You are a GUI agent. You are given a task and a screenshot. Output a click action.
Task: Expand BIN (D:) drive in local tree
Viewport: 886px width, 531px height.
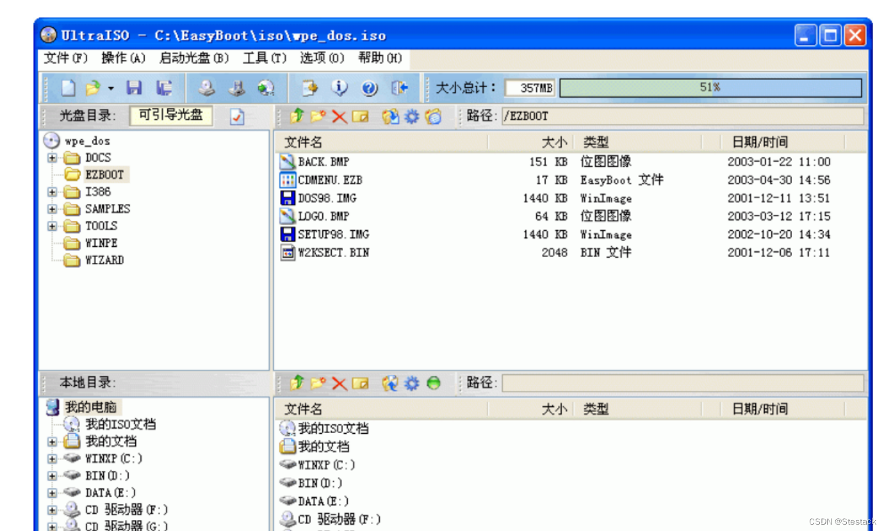pyautogui.click(x=53, y=476)
